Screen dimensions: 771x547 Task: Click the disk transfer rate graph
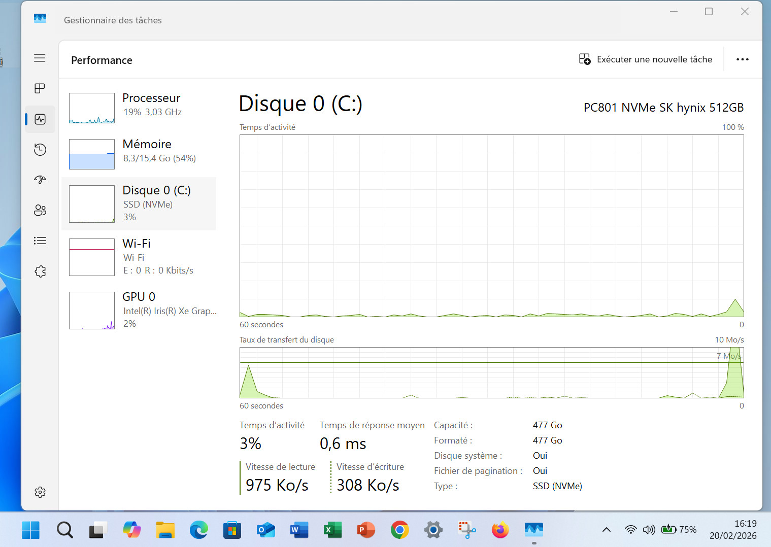[491, 372]
